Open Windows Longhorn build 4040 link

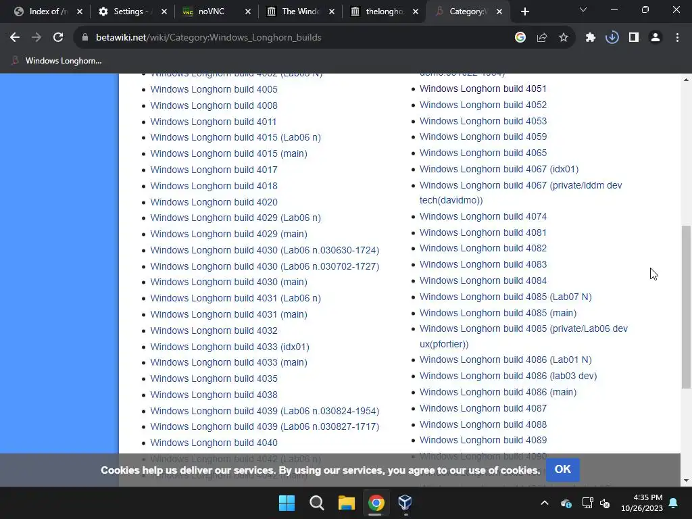point(214,443)
